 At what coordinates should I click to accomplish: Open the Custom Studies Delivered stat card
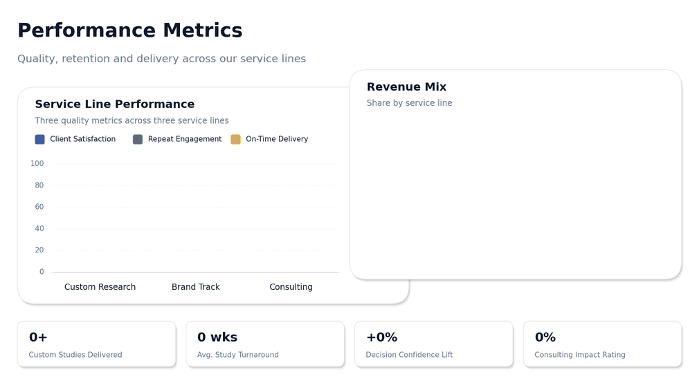coord(97,344)
